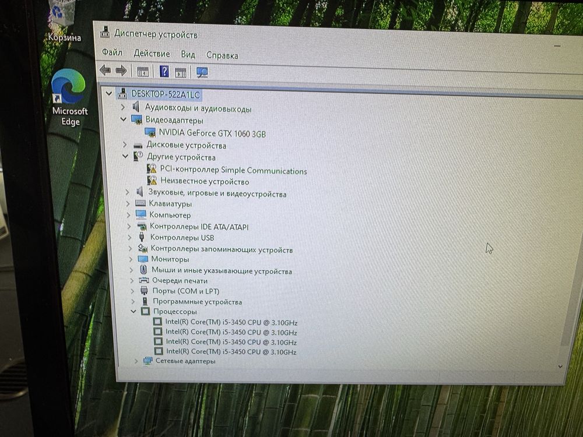Expand the Дисковые устройства category

click(125, 144)
